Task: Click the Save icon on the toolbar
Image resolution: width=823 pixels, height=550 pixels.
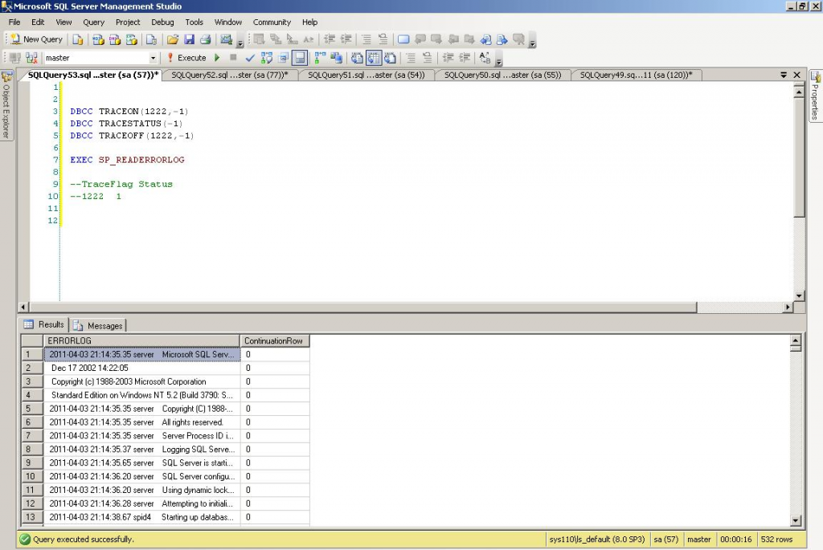Action: [190, 39]
